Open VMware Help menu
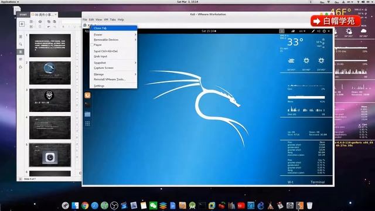 (x=121, y=19)
